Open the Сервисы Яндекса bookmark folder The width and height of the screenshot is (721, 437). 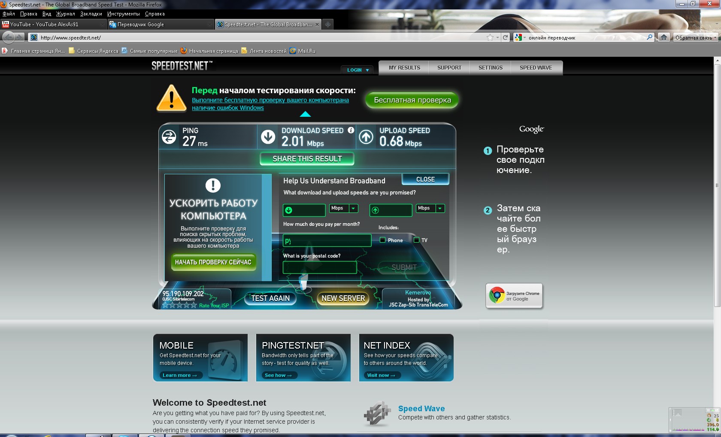(x=94, y=51)
